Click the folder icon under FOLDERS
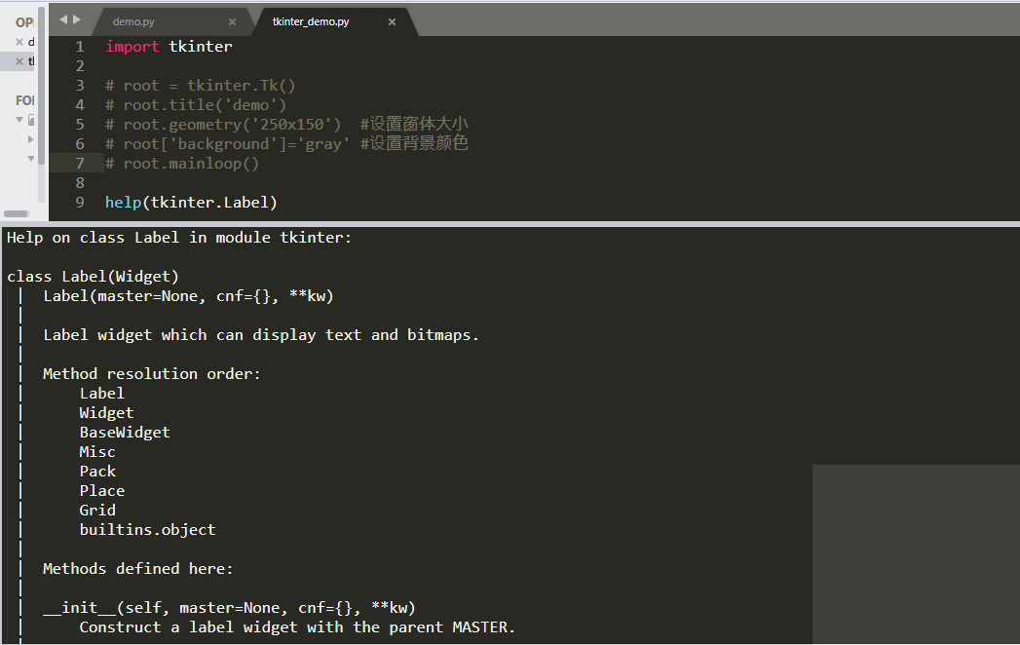 click(30, 119)
